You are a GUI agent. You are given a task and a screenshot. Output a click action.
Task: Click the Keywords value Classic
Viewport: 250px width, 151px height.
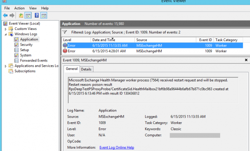tap(176, 129)
